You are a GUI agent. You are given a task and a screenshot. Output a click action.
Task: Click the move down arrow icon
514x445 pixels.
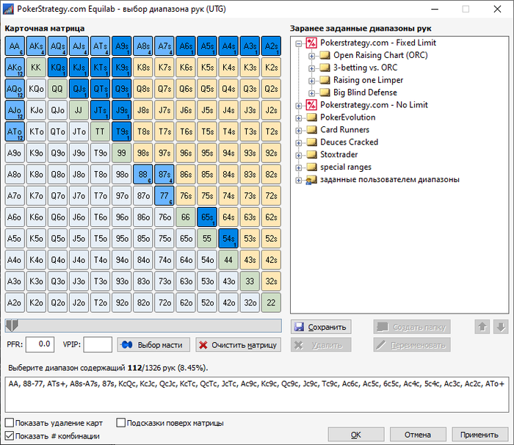click(501, 327)
